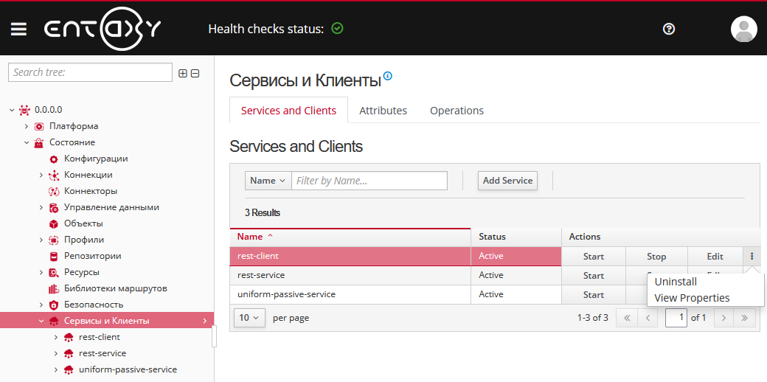This screenshot has width=767, height=382.
Task: Choose Uninstall from the context menu
Action: [x=676, y=282]
